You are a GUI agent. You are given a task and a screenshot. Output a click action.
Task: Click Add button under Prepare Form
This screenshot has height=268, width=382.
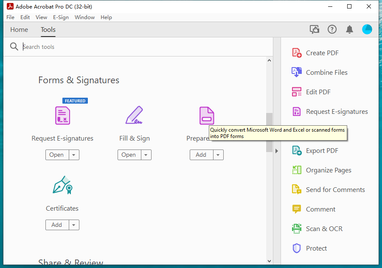click(x=201, y=155)
